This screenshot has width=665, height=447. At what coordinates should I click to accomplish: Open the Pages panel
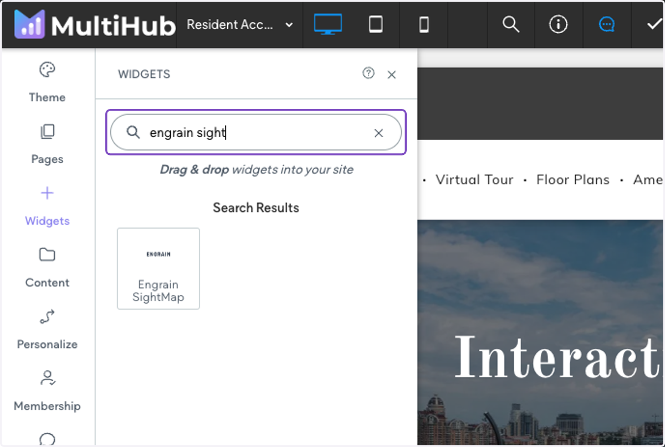[x=47, y=145]
